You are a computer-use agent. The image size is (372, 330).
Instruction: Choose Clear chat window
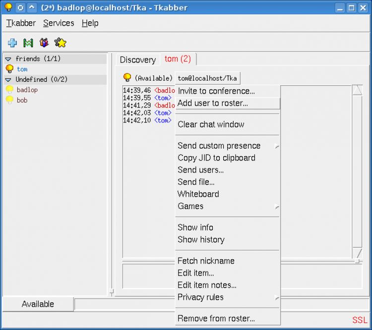coord(228,124)
